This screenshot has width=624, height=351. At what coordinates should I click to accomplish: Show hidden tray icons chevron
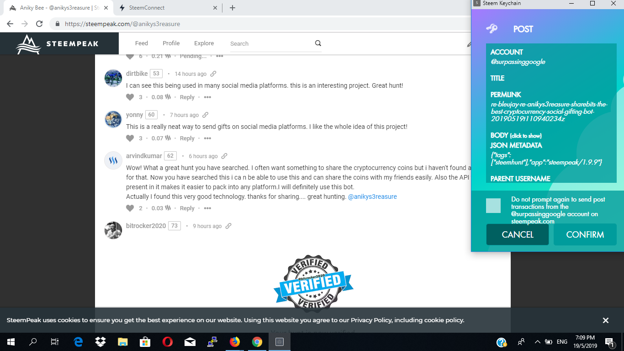[537, 341]
